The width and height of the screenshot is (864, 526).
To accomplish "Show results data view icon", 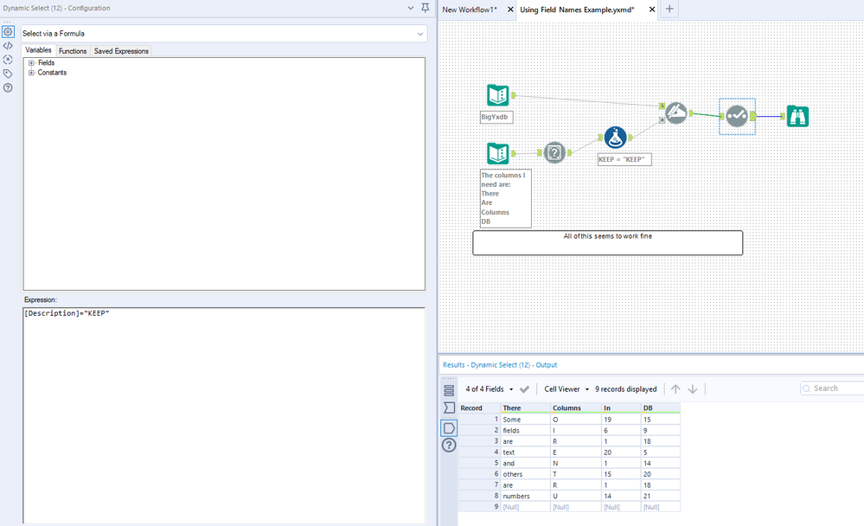I will tap(449, 428).
